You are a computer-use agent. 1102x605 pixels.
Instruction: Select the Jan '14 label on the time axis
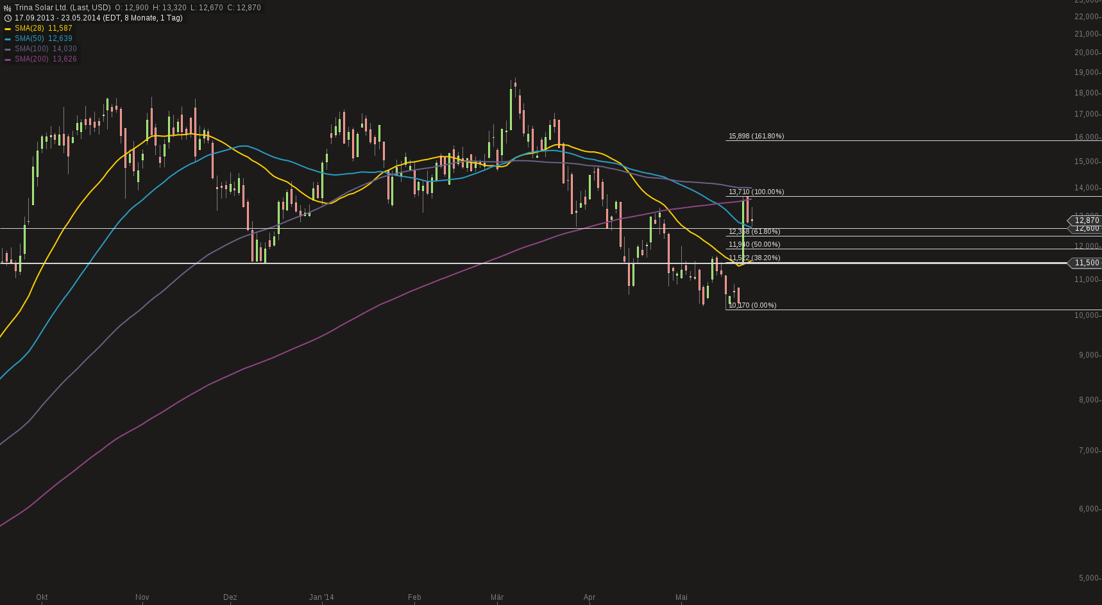click(321, 597)
